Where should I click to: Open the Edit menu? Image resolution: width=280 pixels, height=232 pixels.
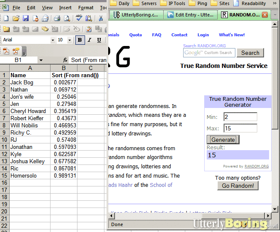pos(31,8)
